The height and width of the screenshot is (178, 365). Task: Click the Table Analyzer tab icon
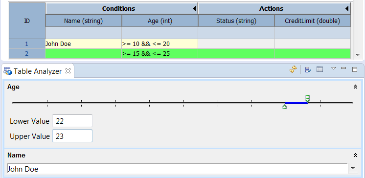click(7, 71)
